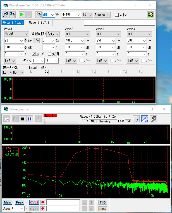Click the WaveSpectra stop button
The width and height of the screenshot is (172, 213).
click(23, 119)
